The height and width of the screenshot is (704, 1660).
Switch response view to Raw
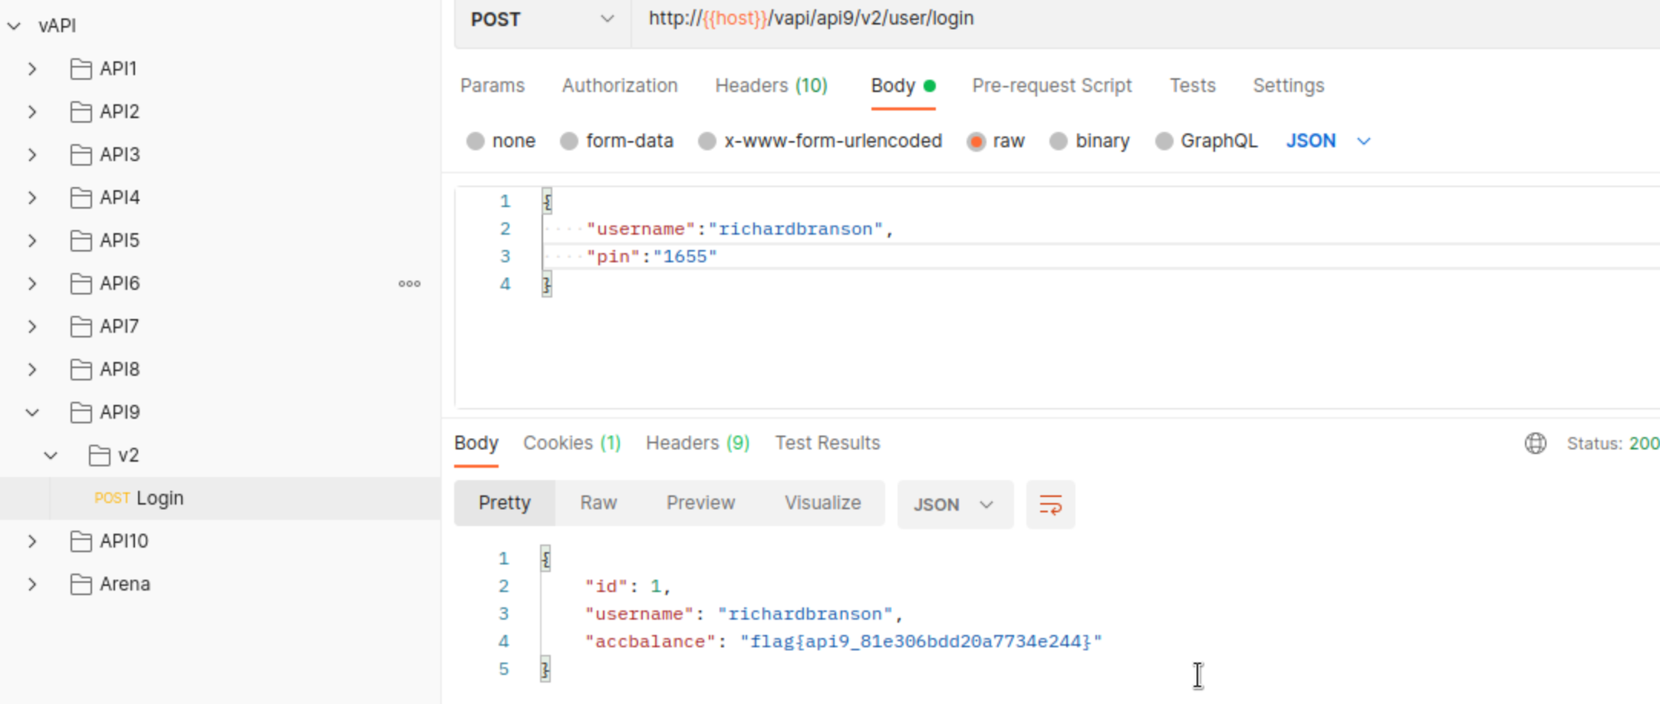tap(598, 503)
